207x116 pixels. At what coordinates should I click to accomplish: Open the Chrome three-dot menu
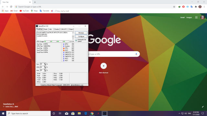[x=204, y=7]
